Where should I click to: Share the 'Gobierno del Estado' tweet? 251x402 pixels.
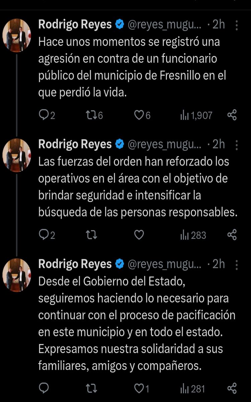click(232, 389)
